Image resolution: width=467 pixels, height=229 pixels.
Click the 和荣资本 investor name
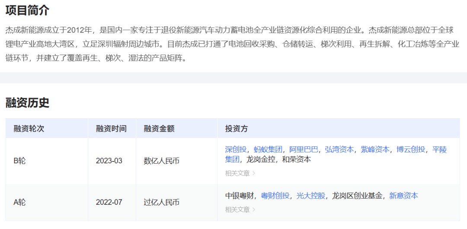pos(296,160)
